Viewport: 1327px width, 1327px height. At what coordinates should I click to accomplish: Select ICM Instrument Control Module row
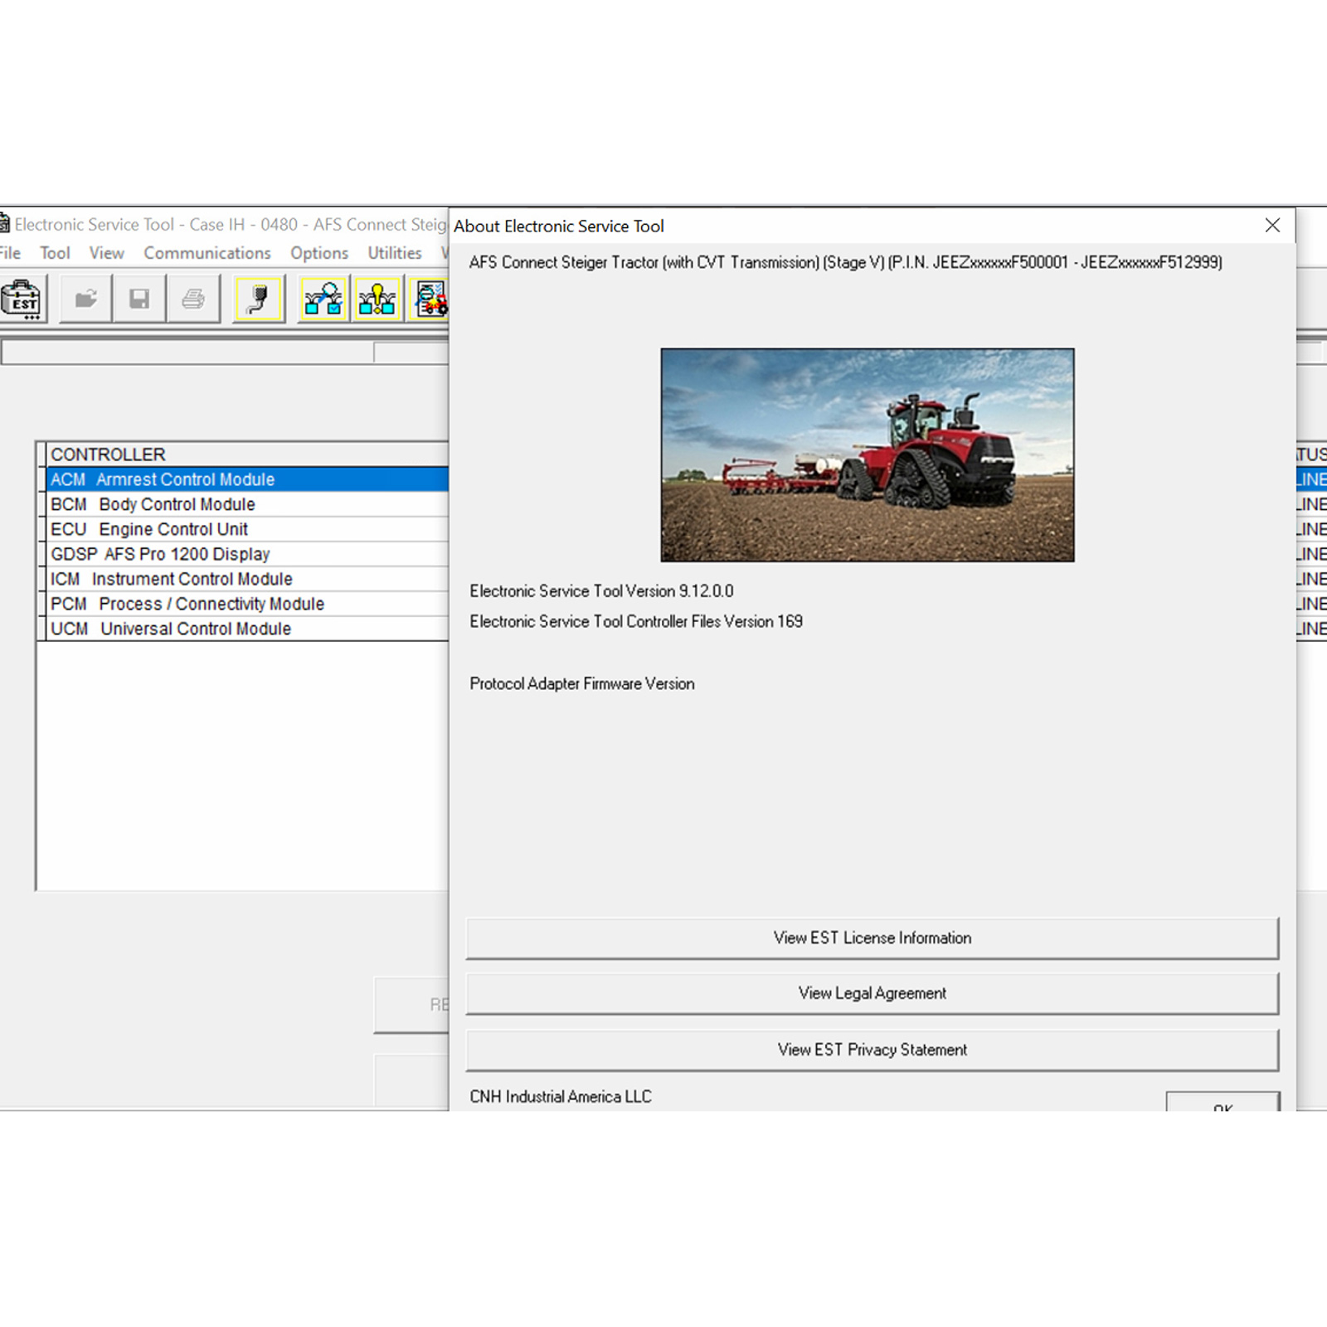click(x=248, y=579)
